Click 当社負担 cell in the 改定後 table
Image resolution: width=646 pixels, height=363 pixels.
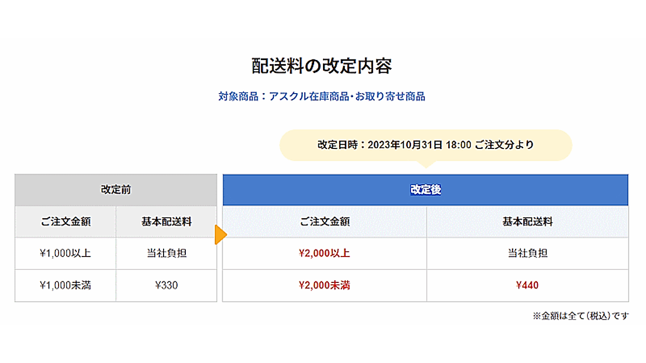point(527,253)
